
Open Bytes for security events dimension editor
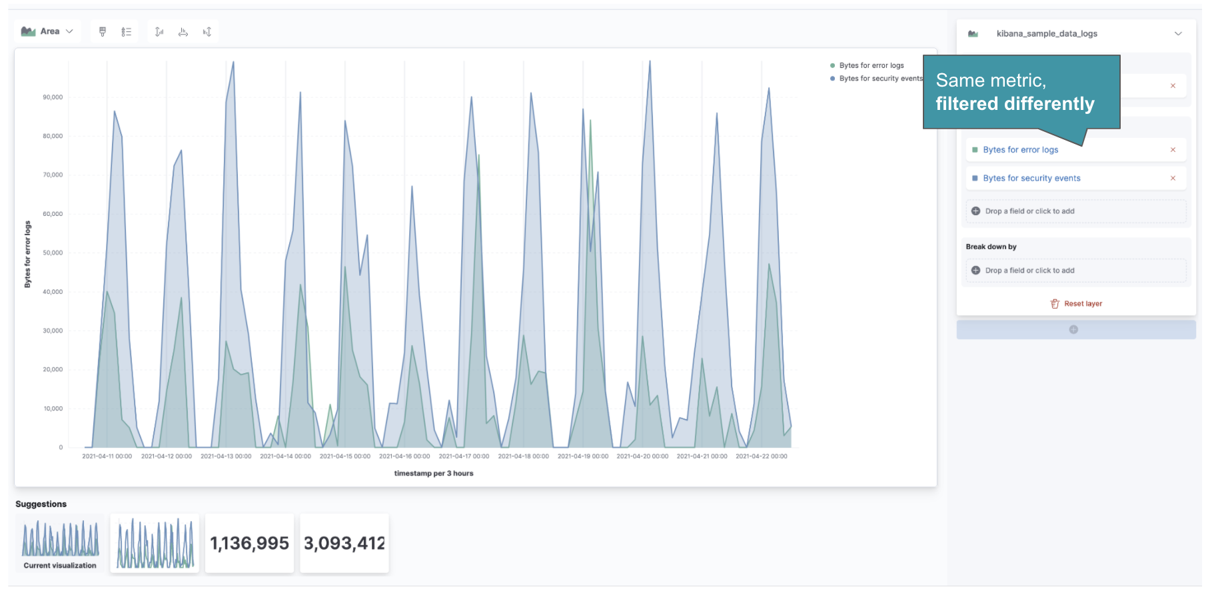(x=1031, y=179)
